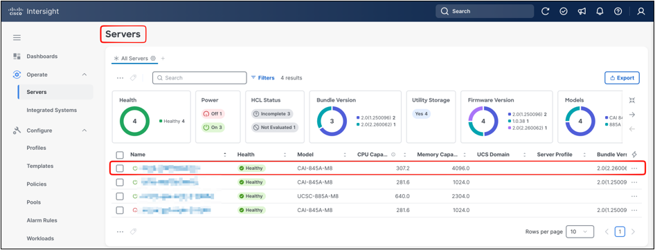
Task: Sort by Model column arrows
Action: (x=345, y=155)
